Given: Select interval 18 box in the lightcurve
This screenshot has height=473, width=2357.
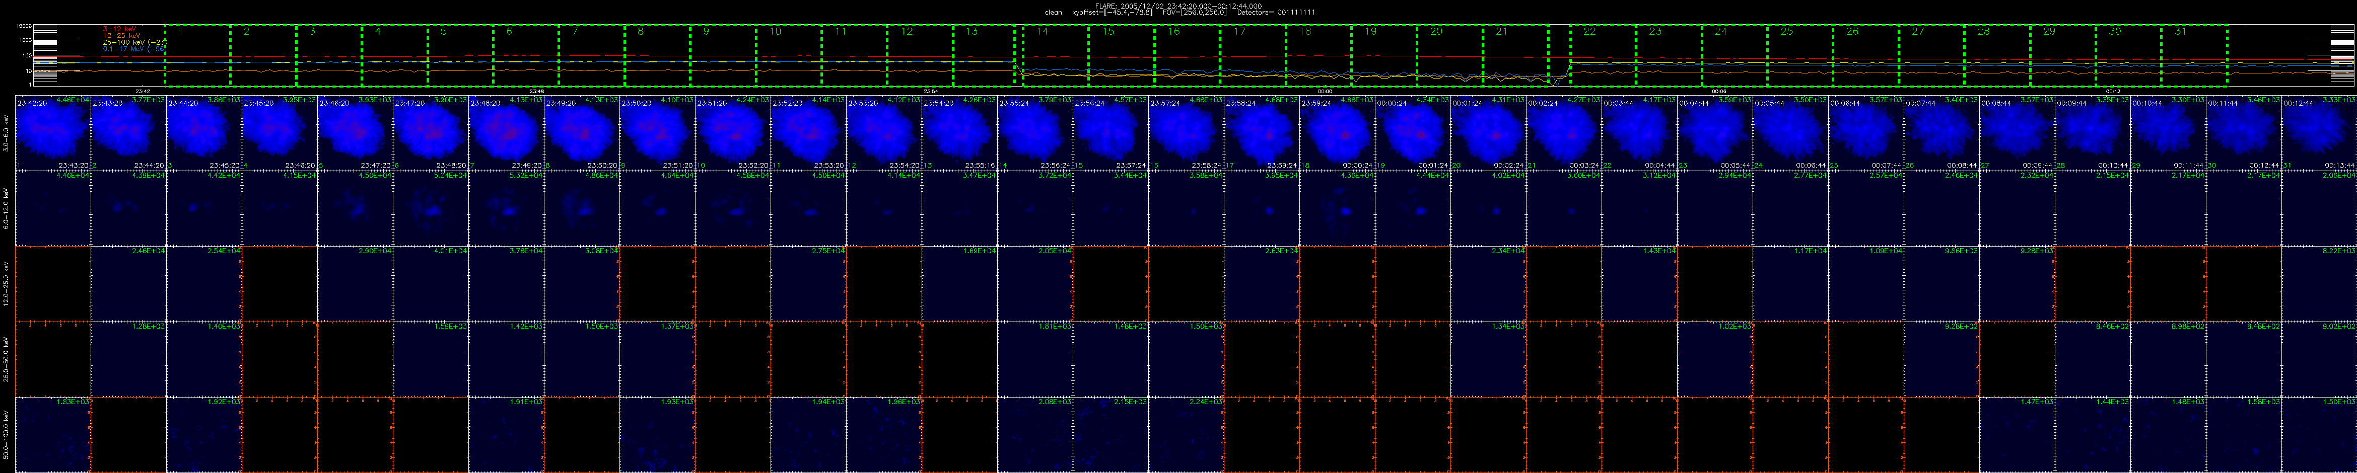Looking at the screenshot, I should pyautogui.click(x=1319, y=56).
